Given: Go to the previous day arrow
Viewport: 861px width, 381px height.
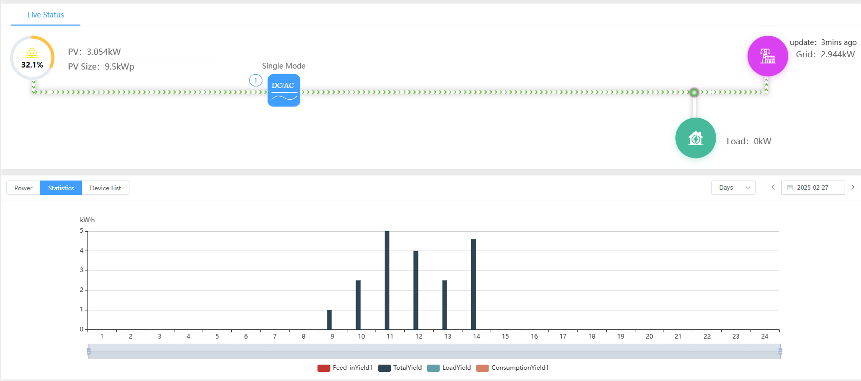Looking at the screenshot, I should click(x=773, y=187).
